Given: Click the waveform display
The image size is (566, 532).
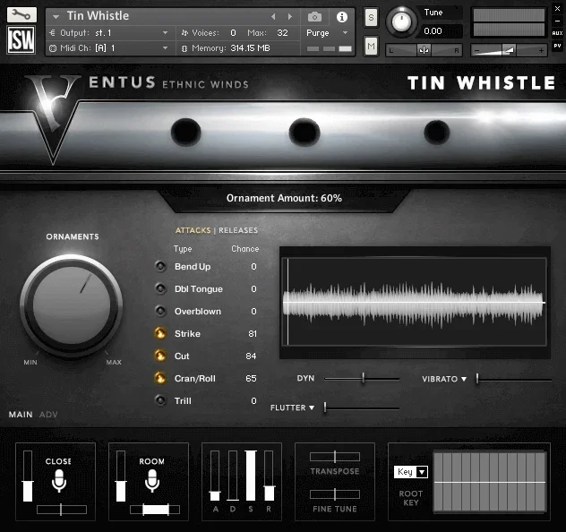Looking at the screenshot, I should tap(415, 302).
